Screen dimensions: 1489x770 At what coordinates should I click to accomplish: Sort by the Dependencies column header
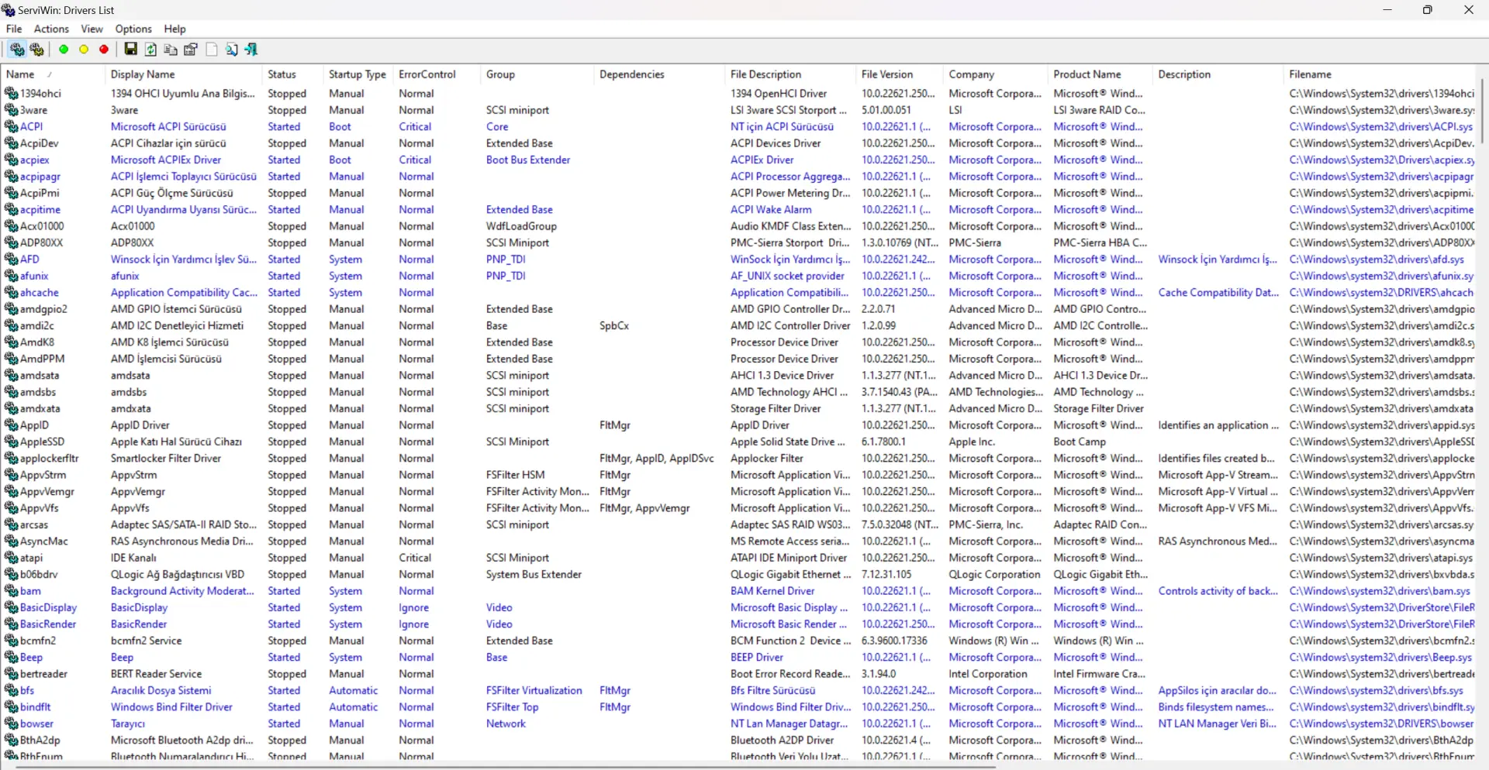point(659,74)
